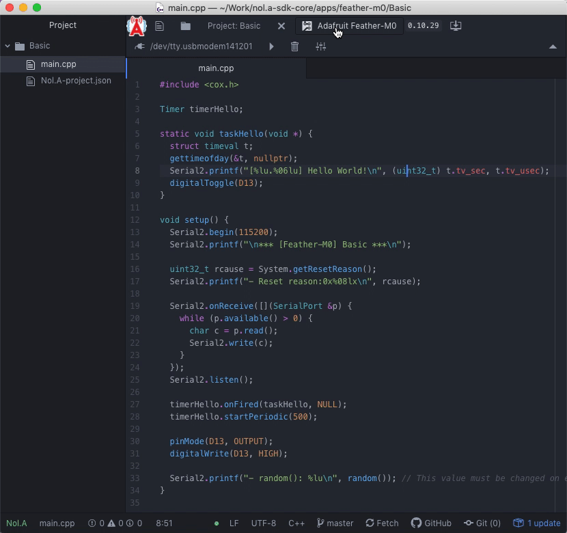Click the pinMode(D13, OUTPUT); line
This screenshot has height=533, width=567.
221,441
